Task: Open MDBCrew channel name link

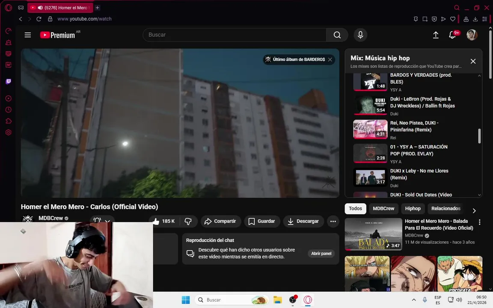Action: [x=50, y=218]
